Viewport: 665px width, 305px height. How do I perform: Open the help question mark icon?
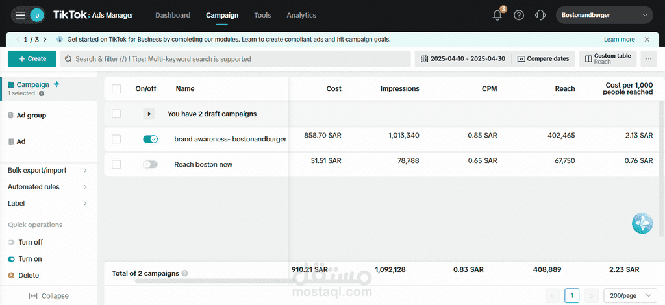519,16
